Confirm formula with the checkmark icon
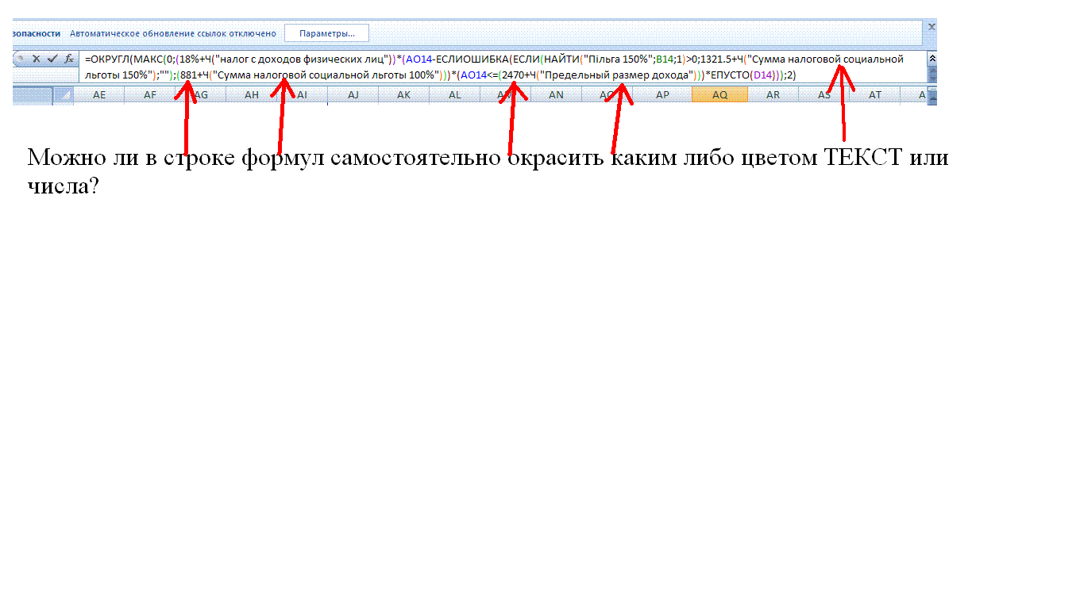Image resolution: width=1080 pixels, height=609 pixels. pyautogui.click(x=52, y=59)
